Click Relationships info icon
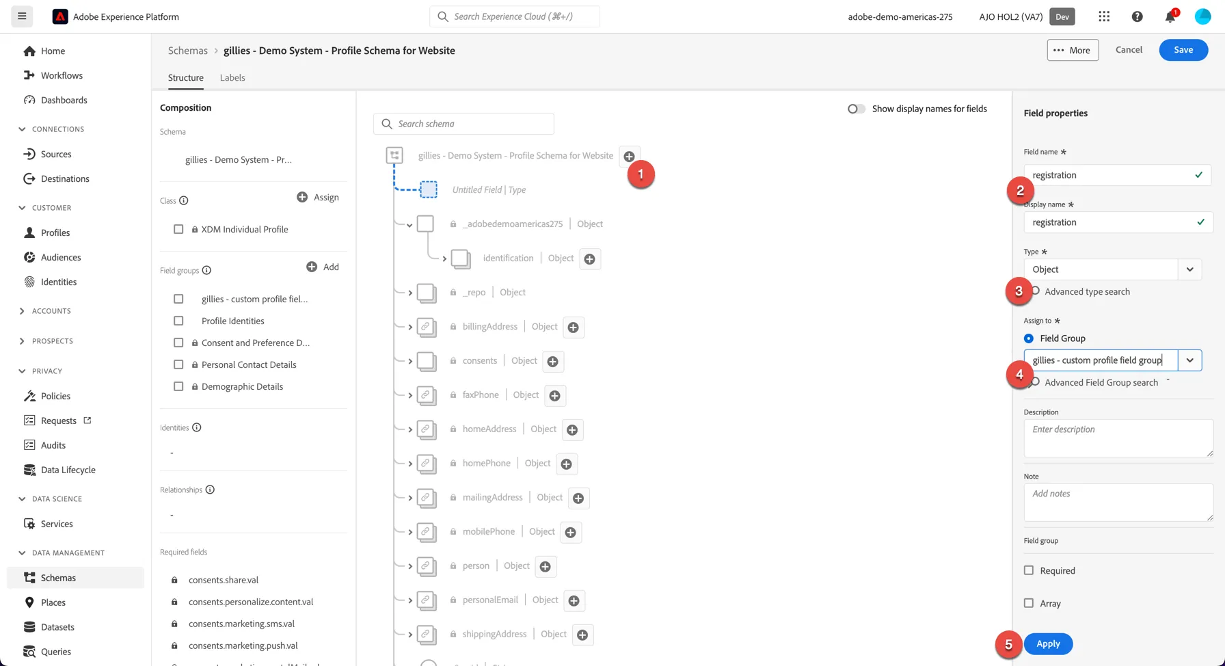The image size is (1225, 666). pyautogui.click(x=210, y=490)
